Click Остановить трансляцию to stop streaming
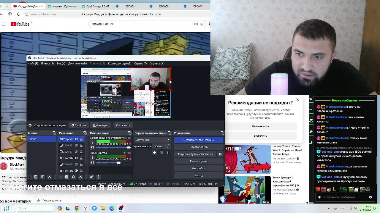This screenshot has height=213, width=380. [199, 140]
